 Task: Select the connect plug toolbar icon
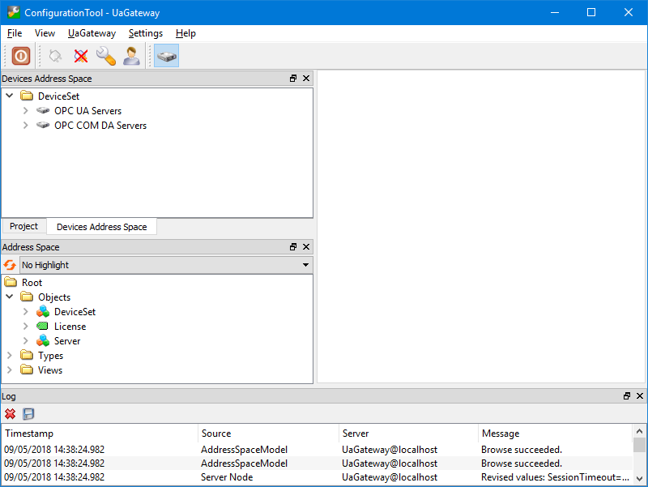pos(54,56)
